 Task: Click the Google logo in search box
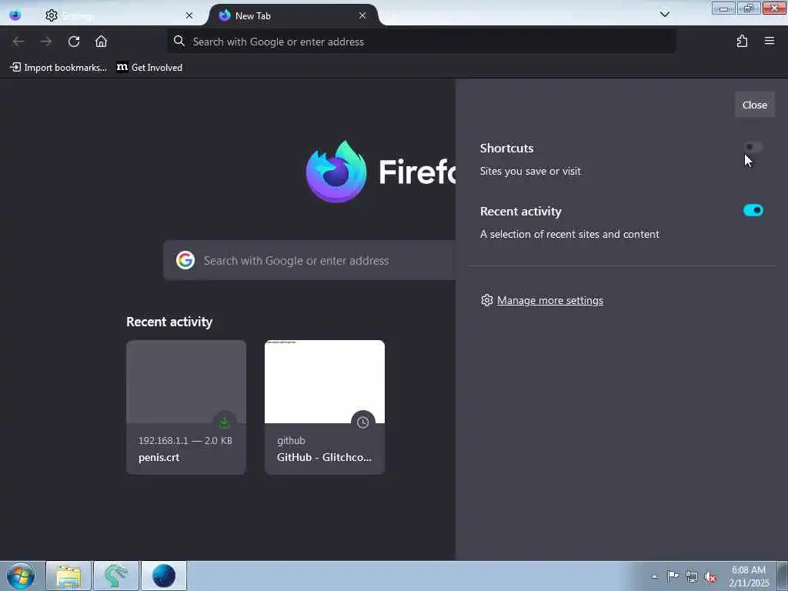pos(185,260)
